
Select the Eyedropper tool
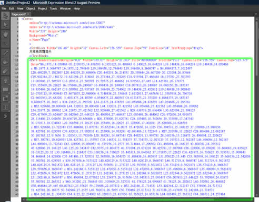coord(5,52)
